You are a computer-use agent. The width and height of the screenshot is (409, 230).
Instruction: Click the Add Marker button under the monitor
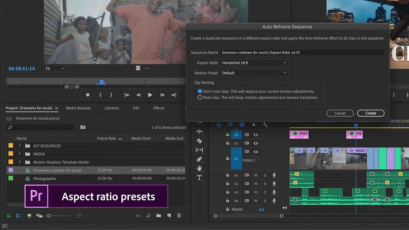click(88, 95)
